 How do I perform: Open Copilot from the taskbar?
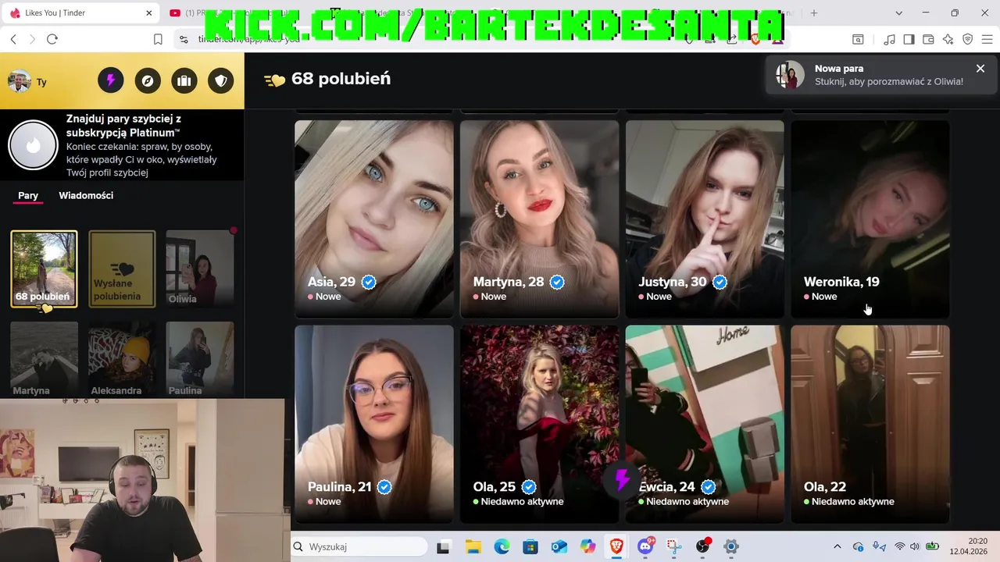pos(587,546)
